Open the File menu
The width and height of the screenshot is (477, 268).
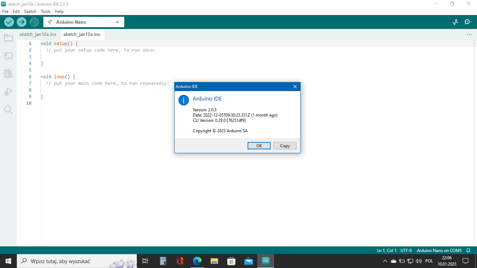click(x=5, y=12)
